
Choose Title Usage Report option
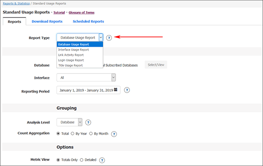pyautogui.click(x=80, y=66)
